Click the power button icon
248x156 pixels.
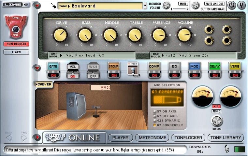(232, 5)
